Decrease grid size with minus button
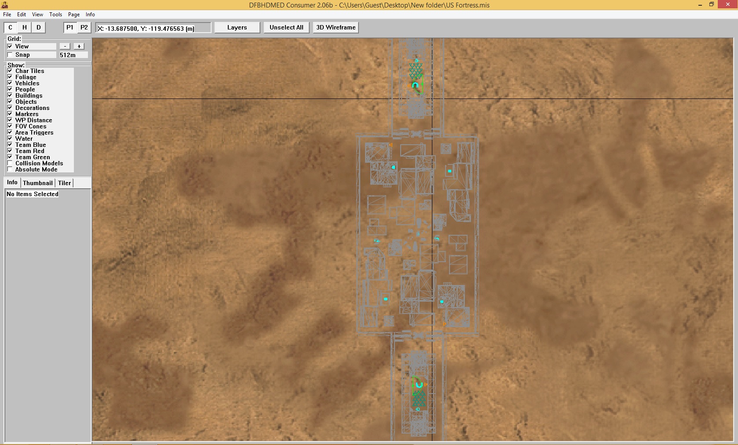 (65, 46)
